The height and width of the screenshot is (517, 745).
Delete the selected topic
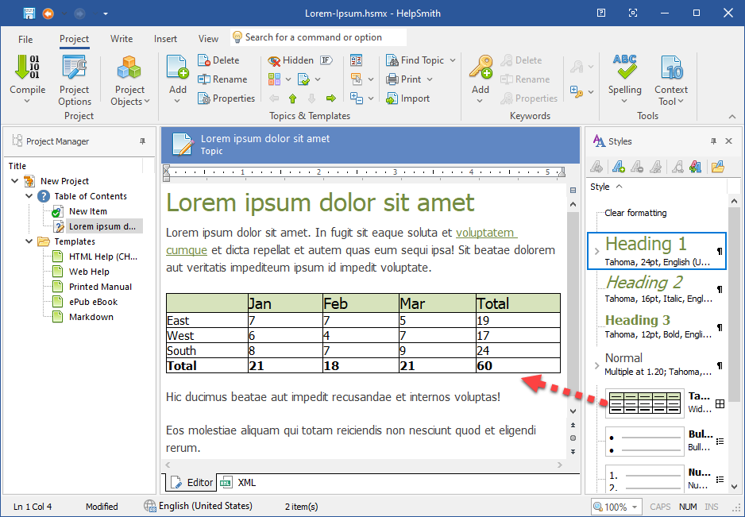(x=219, y=60)
